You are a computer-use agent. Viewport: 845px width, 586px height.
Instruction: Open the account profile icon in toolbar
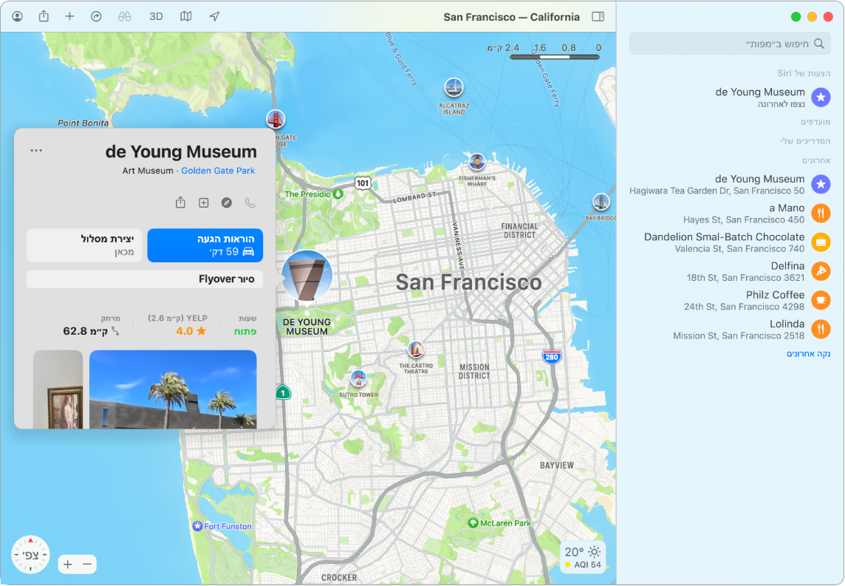(x=18, y=16)
